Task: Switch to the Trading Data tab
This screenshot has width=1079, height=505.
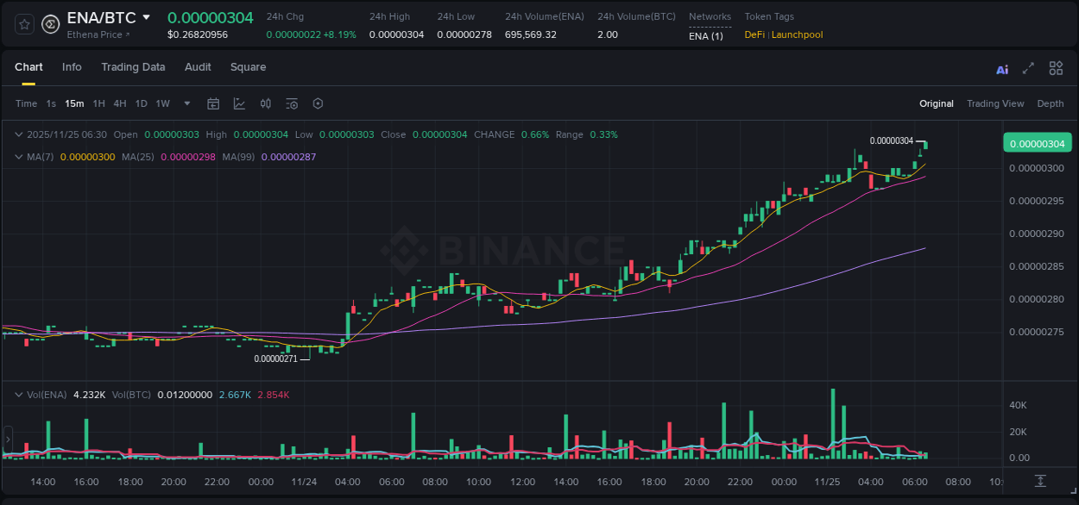Action: coord(133,67)
